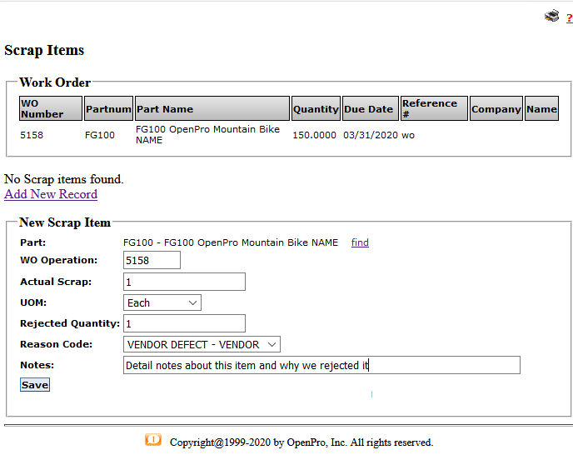Open the UOM dropdown showing Each

coord(162,302)
